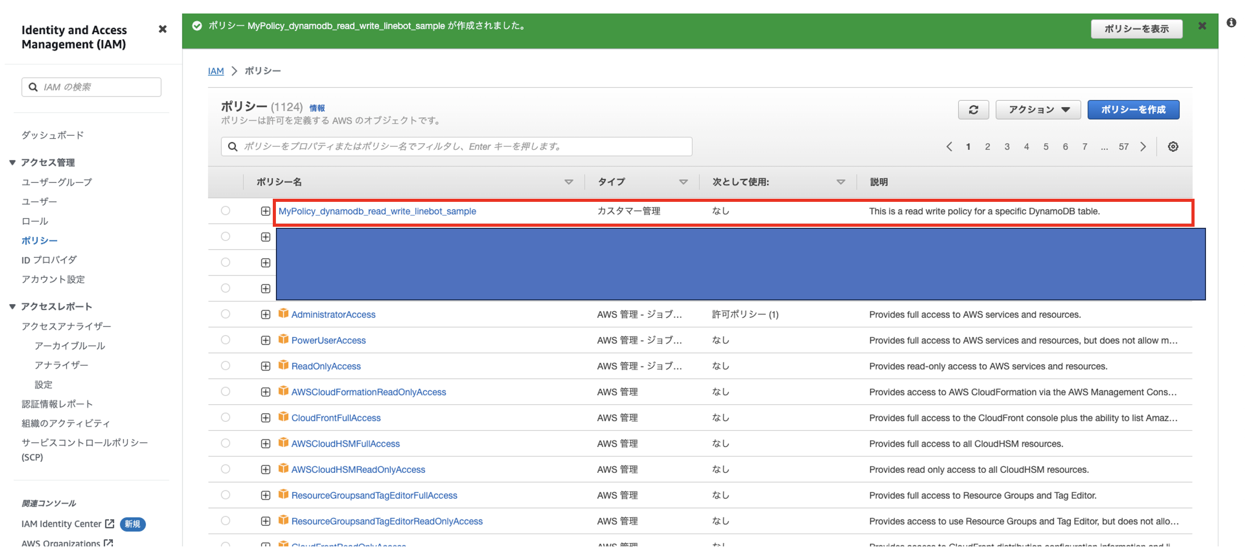Jump to page 57 of policies

coord(1123,147)
